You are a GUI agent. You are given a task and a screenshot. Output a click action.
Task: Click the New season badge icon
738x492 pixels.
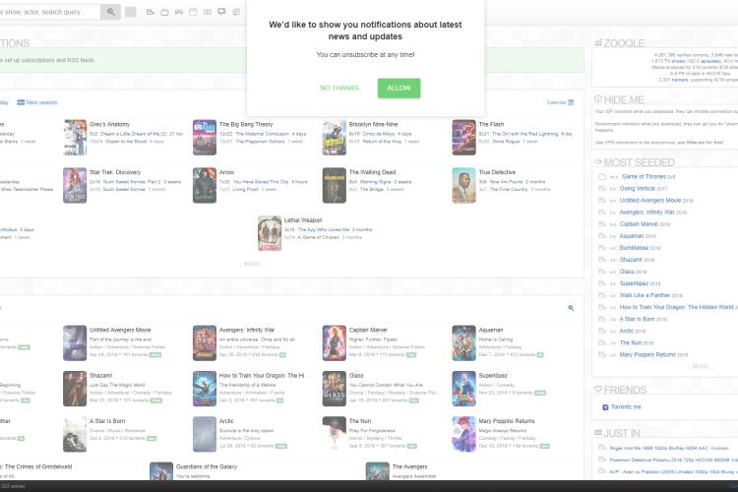pos(21,102)
